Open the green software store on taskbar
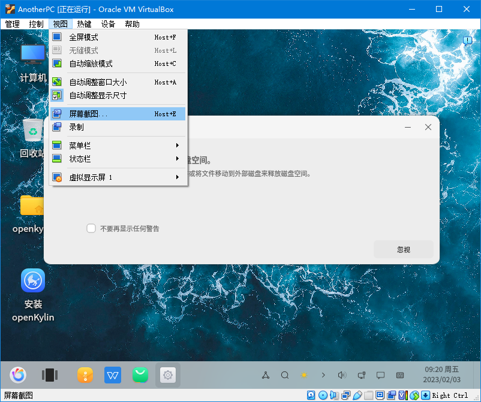This screenshot has height=402, width=481. coord(140,374)
